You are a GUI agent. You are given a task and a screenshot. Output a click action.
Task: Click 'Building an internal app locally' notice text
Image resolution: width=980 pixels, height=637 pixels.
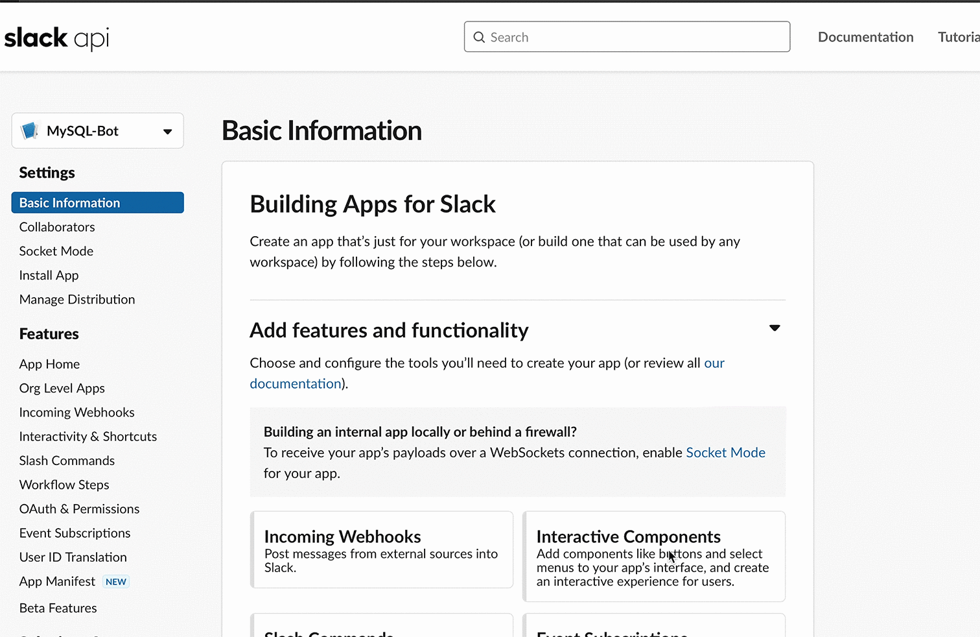pos(420,432)
